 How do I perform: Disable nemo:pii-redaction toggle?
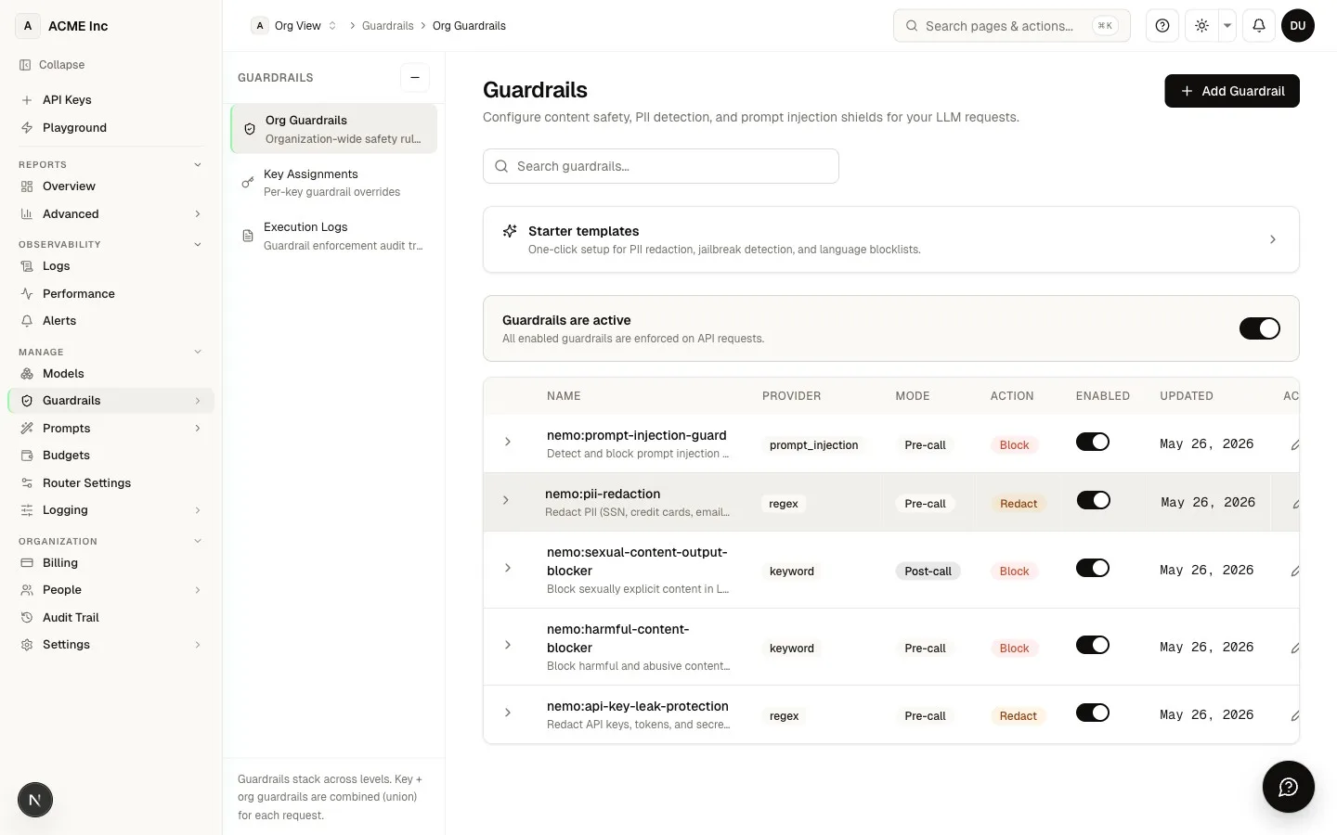pyautogui.click(x=1094, y=500)
